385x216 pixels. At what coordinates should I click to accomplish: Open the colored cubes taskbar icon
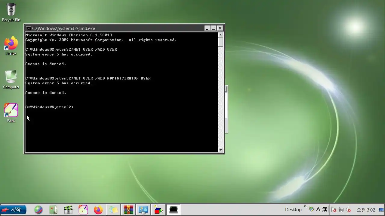159,210
